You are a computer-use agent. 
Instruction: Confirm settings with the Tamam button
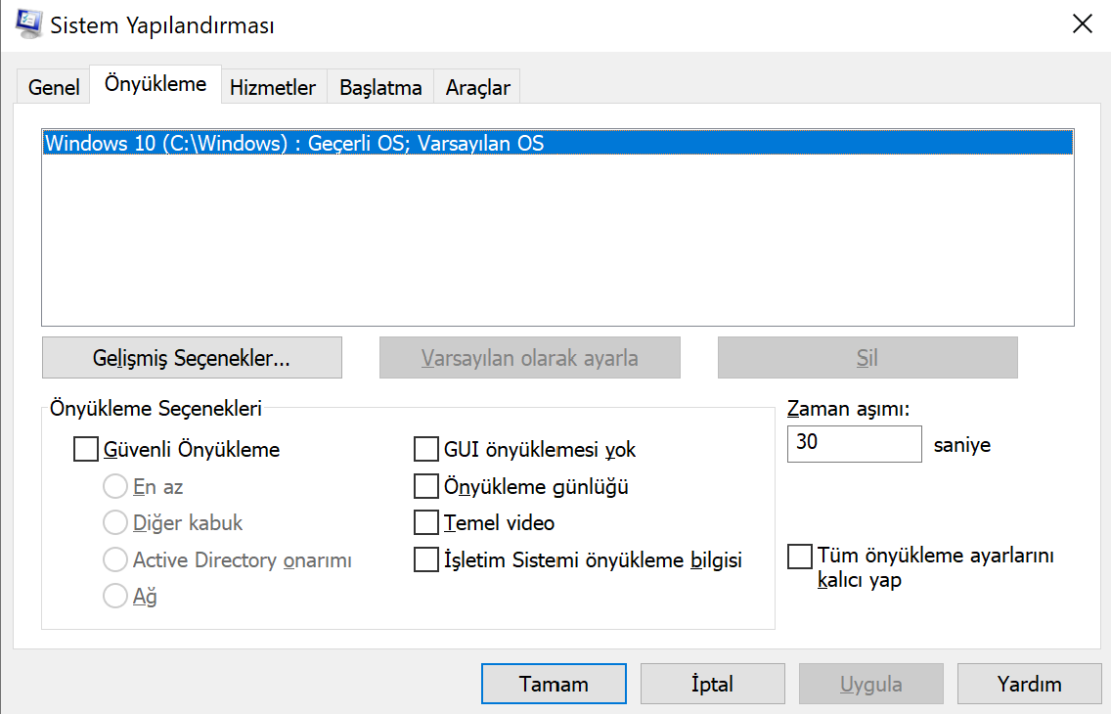[x=553, y=683]
